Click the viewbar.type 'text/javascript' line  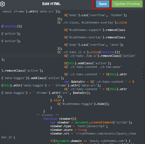79,126
